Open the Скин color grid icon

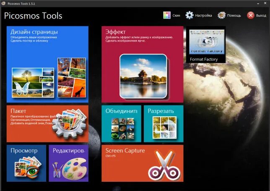pyautogui.click(x=167, y=15)
